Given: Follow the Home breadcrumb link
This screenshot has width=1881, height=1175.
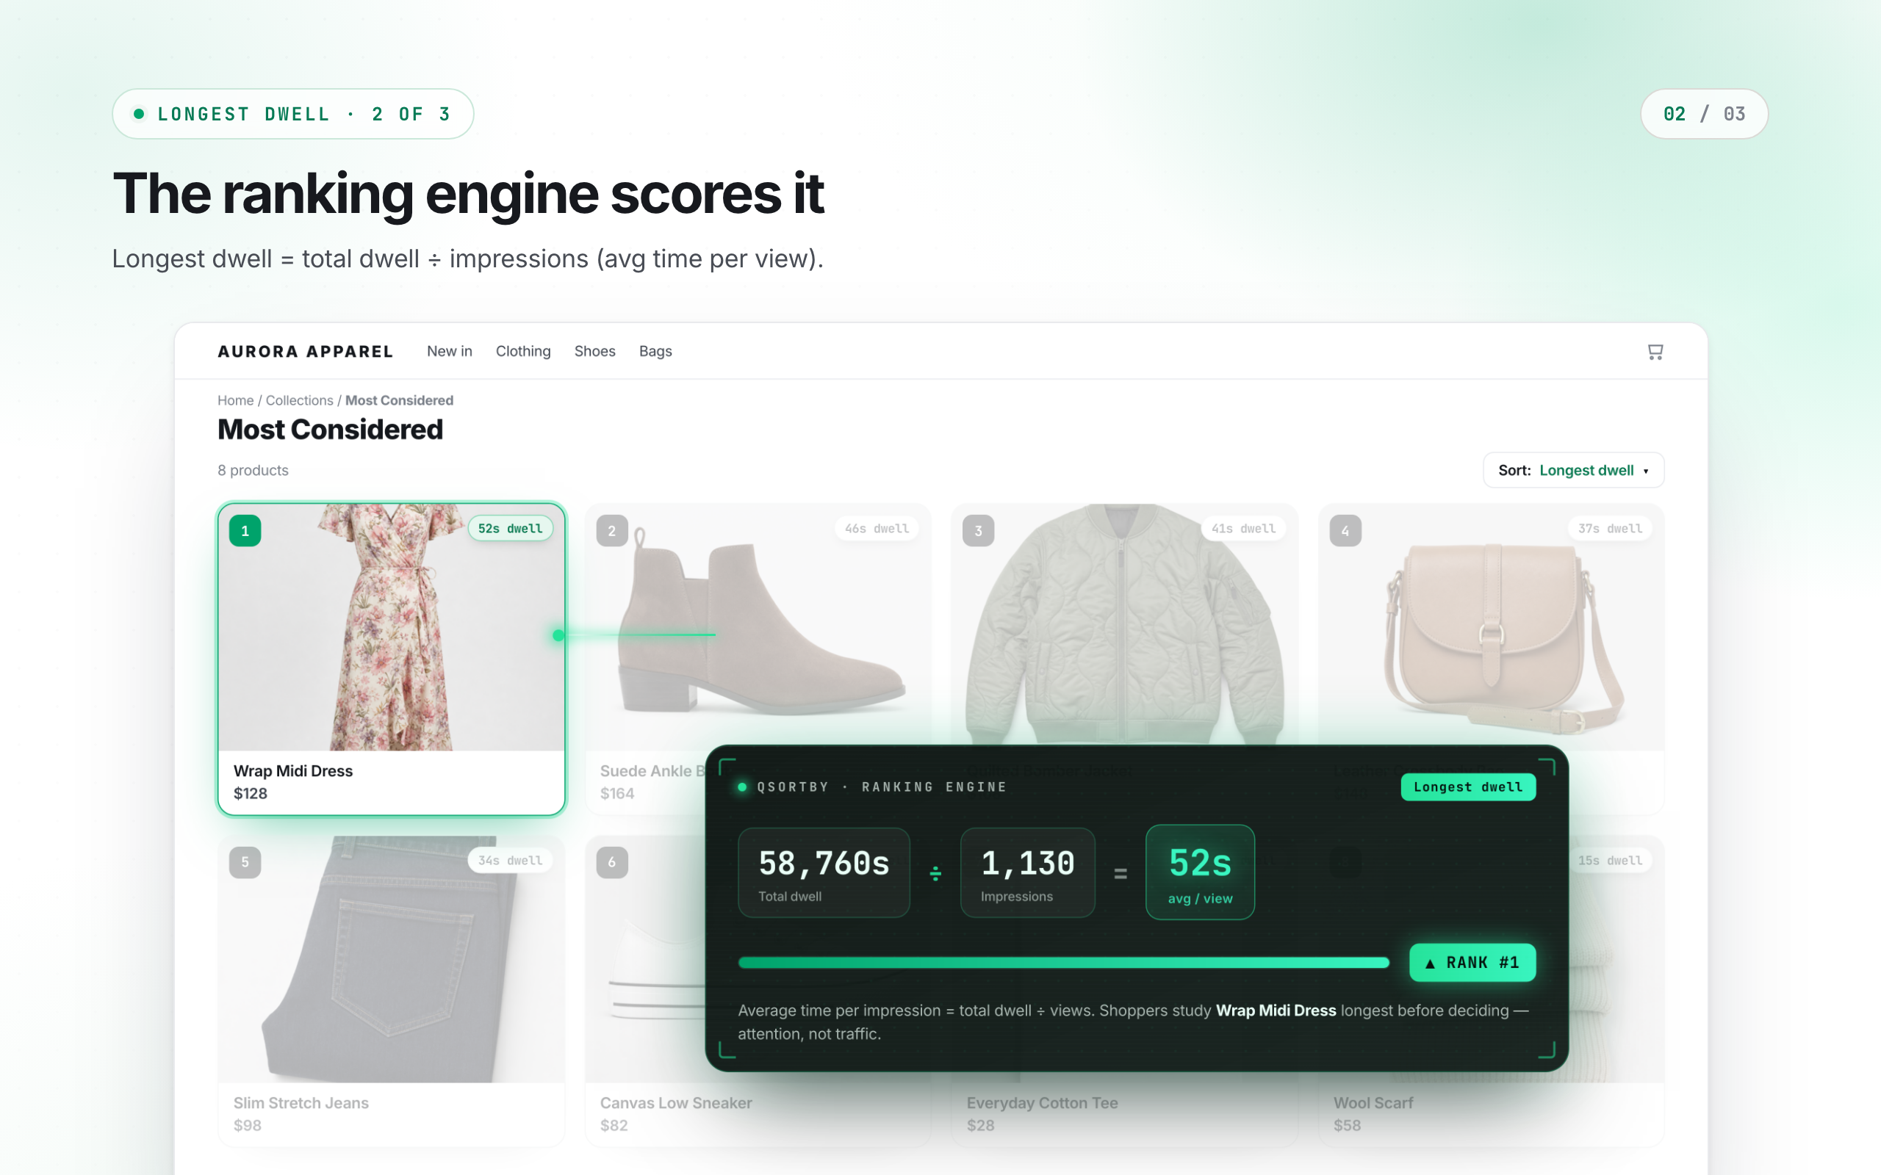Looking at the screenshot, I should (236, 400).
